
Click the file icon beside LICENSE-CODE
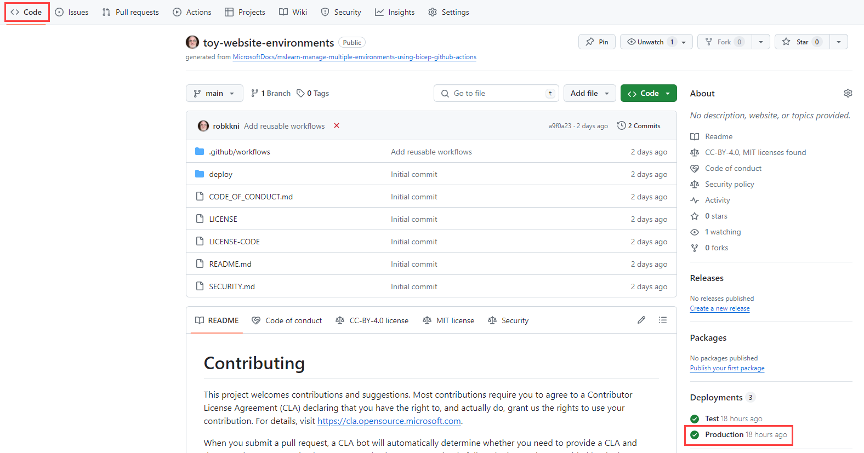point(200,241)
